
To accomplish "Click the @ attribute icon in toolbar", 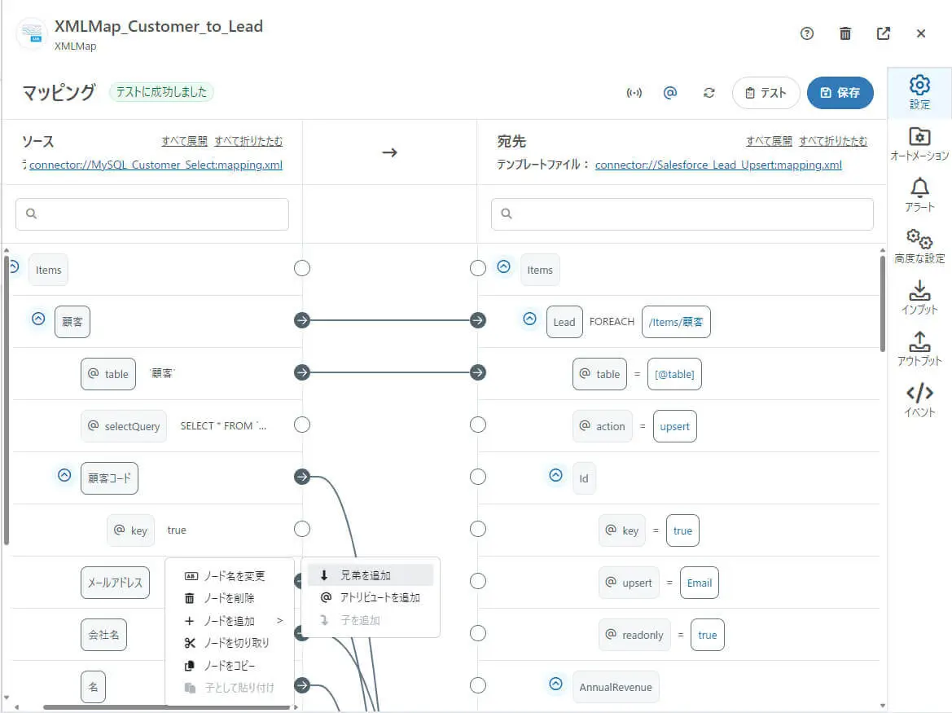I will (670, 93).
